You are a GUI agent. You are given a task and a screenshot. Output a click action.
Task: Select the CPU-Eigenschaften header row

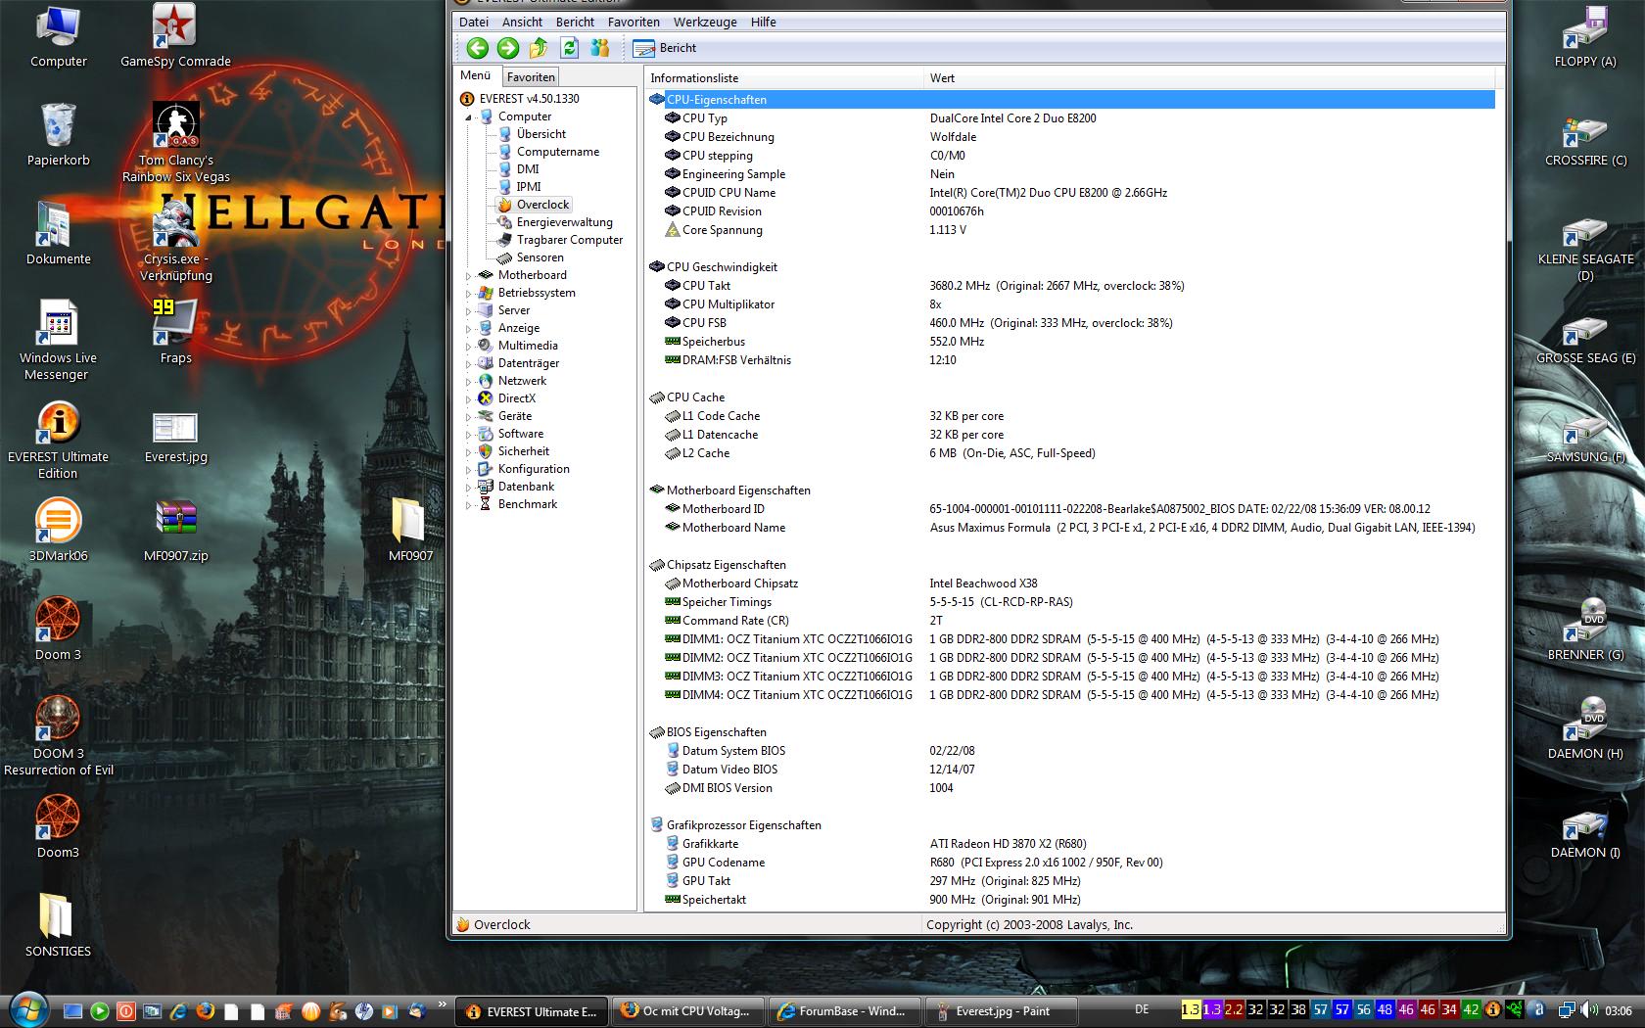pyautogui.click(x=1070, y=100)
